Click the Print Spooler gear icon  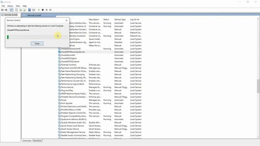[x=59, y=103]
